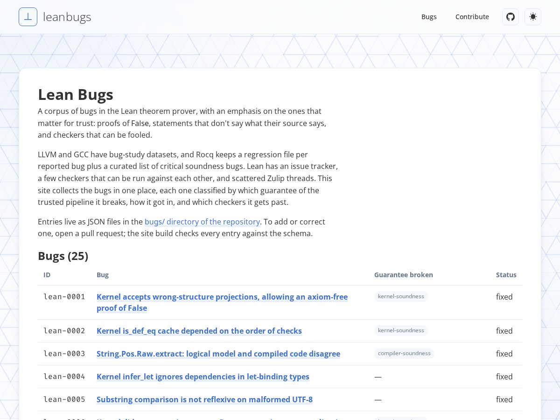The height and width of the screenshot is (420, 560).
Task: Open bug Substring comparison is not reflexive
Action: 204,399
